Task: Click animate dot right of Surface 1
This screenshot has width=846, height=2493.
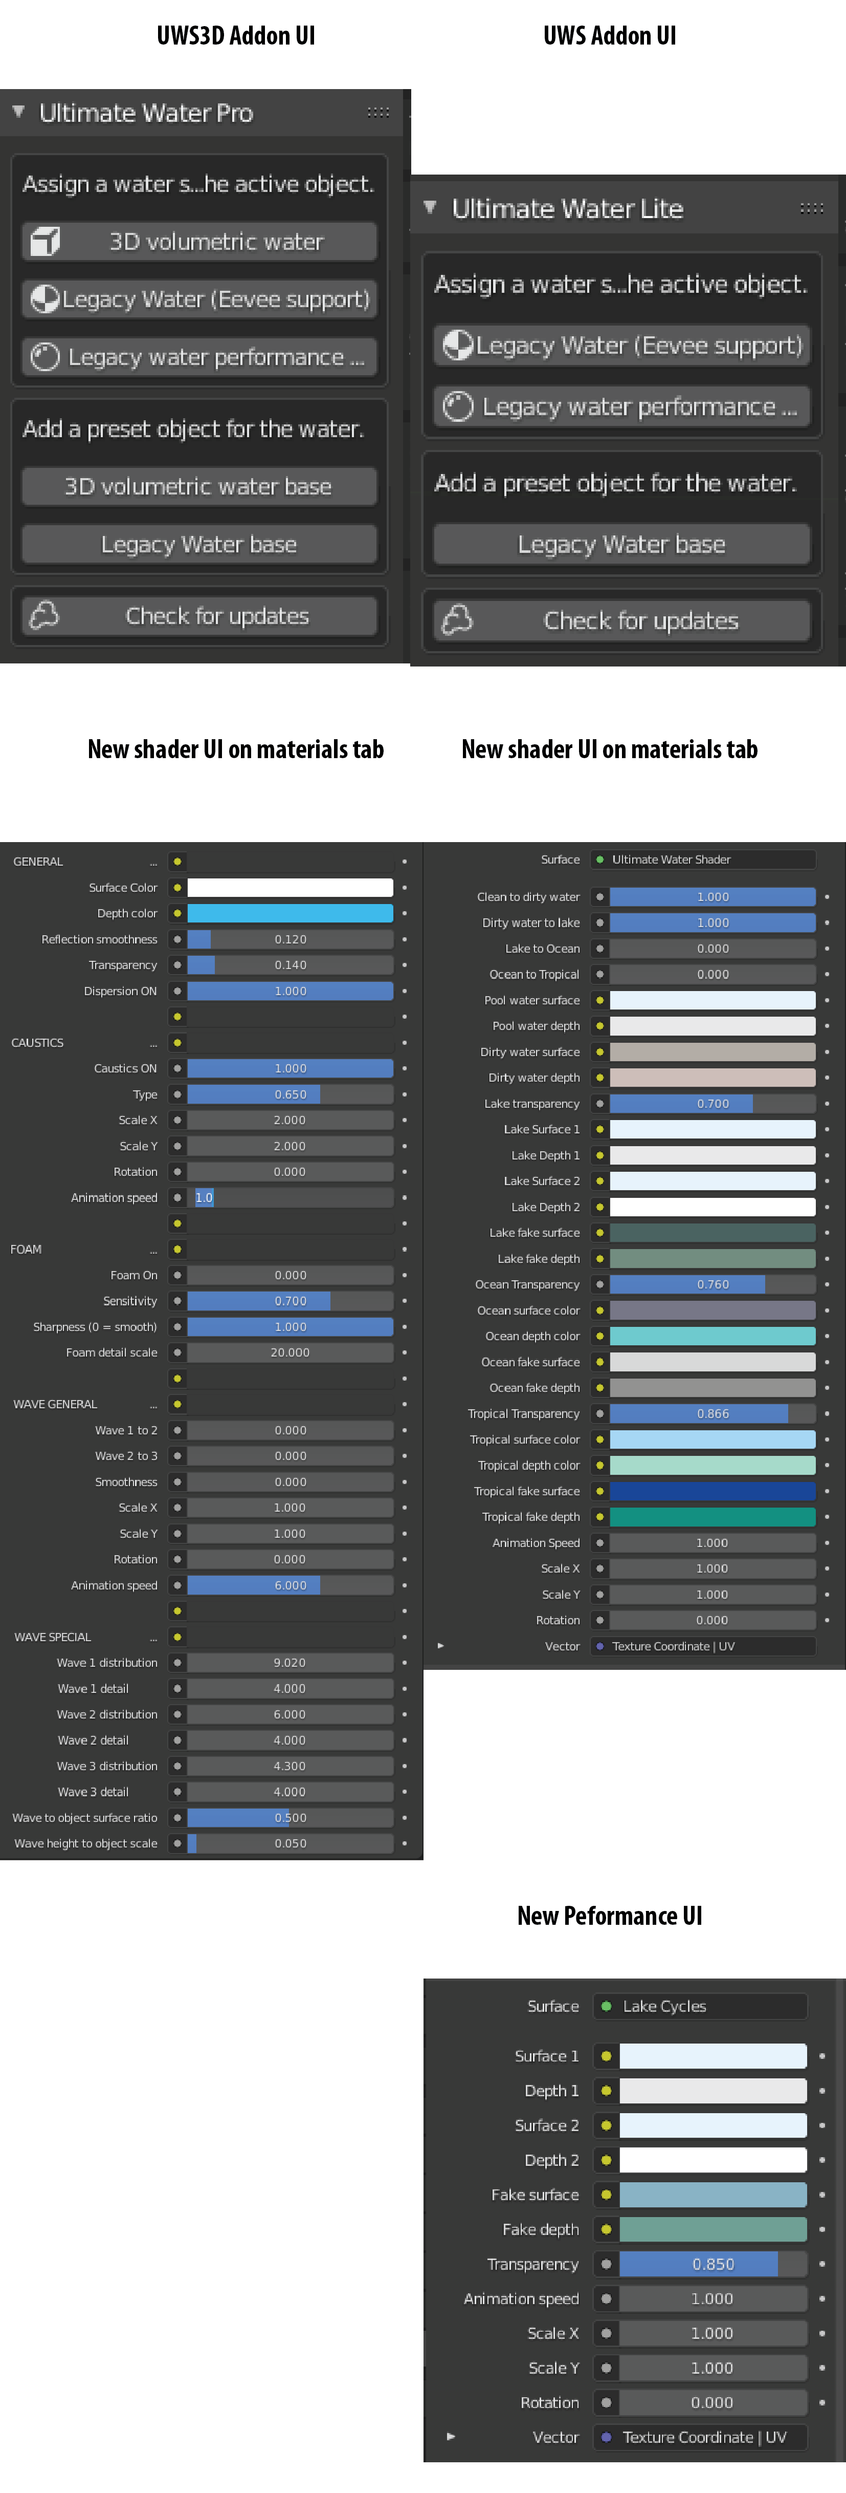Action: coord(822,2055)
